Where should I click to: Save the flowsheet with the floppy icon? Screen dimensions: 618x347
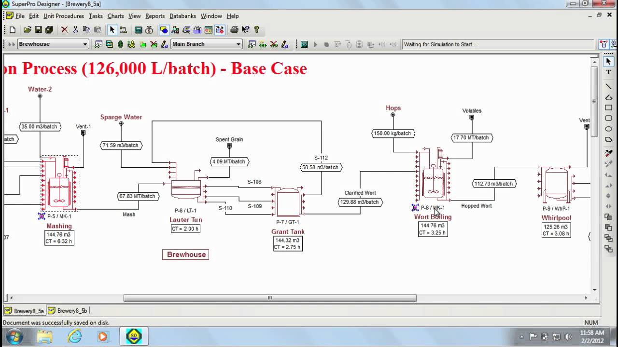coord(38,30)
